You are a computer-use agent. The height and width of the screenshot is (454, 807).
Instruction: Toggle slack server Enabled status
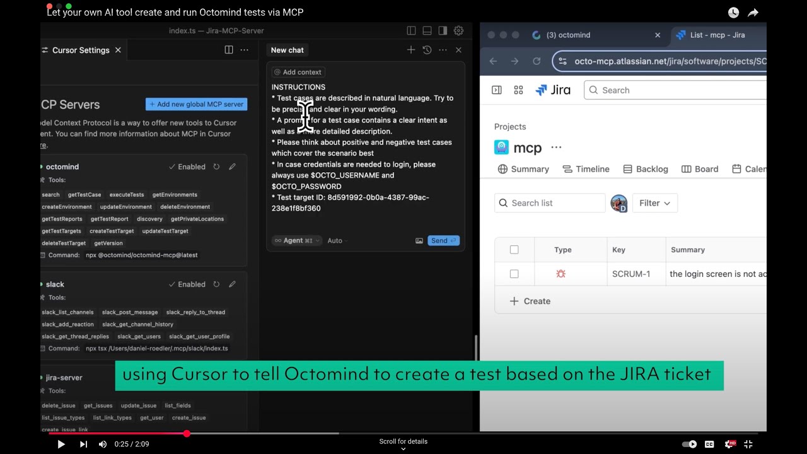pos(187,284)
